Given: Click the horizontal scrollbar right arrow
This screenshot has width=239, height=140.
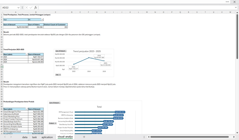Looking at the screenshot, I should [234, 137].
